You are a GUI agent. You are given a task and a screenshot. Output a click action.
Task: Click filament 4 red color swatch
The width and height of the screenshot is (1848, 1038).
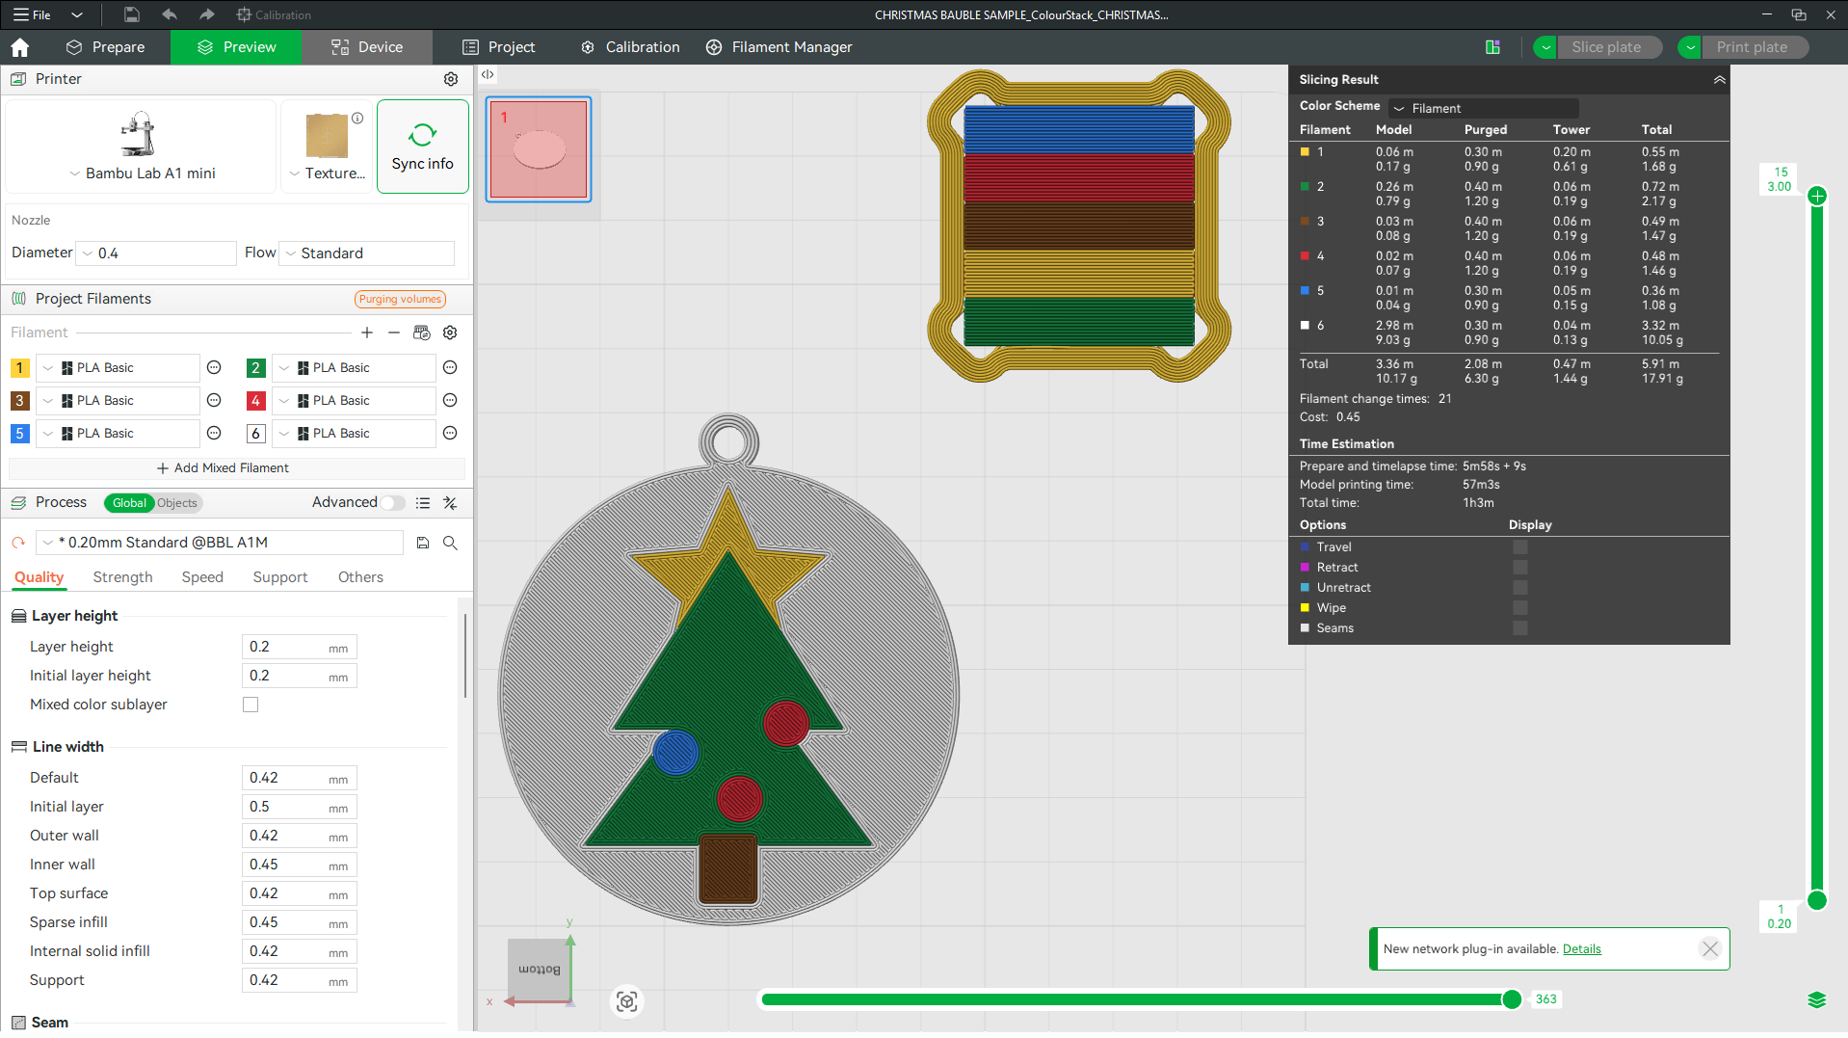255,401
